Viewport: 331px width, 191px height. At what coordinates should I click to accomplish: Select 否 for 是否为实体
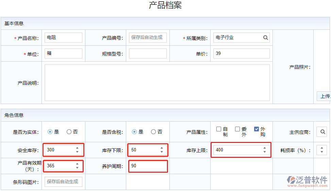tap(69, 132)
